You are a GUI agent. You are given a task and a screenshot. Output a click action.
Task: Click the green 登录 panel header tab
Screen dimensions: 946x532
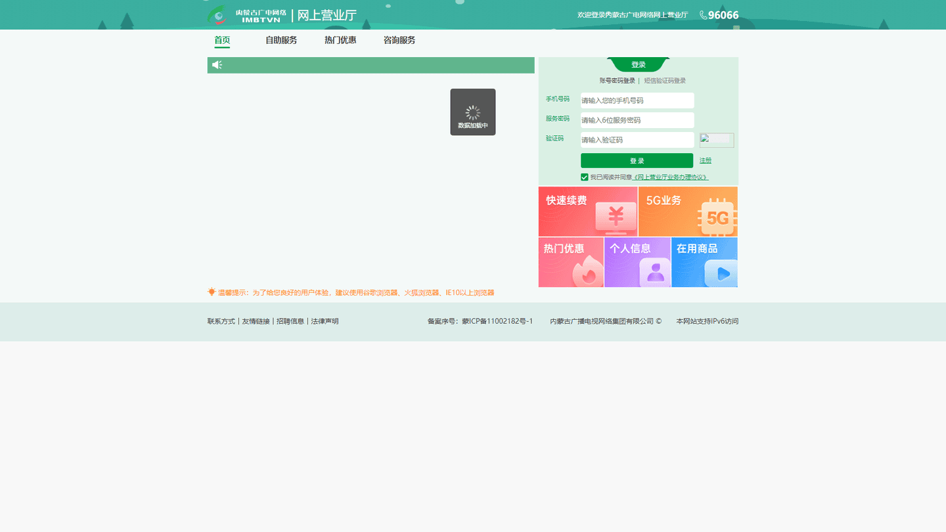(639, 64)
